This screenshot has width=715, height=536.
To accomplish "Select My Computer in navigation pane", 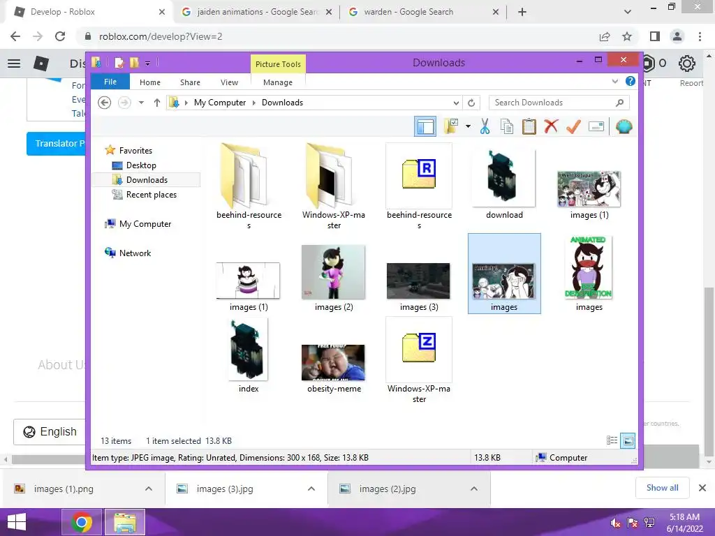I will click(145, 224).
